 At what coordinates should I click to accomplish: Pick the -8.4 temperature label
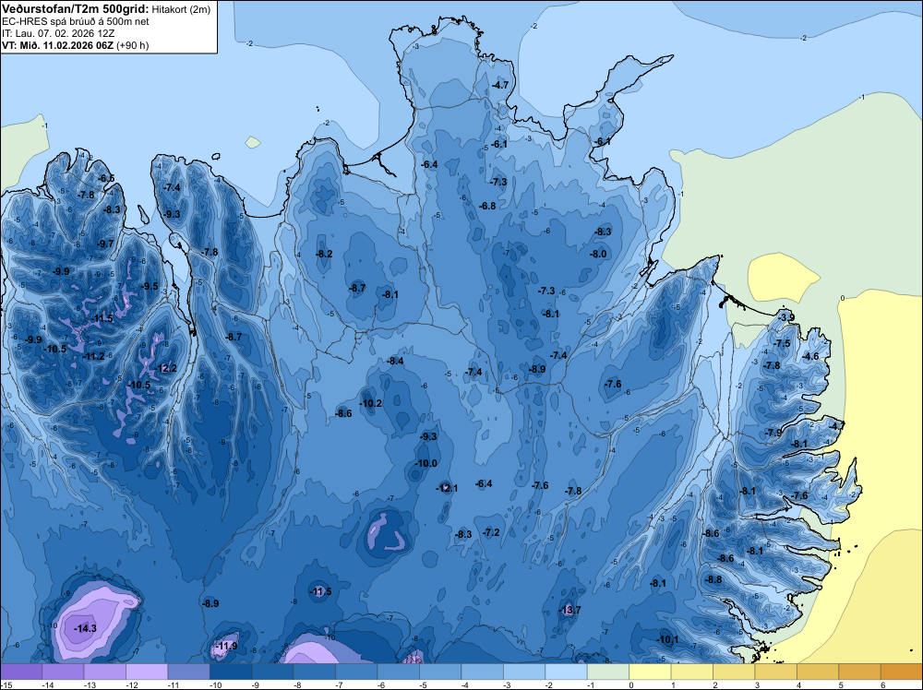pos(396,362)
